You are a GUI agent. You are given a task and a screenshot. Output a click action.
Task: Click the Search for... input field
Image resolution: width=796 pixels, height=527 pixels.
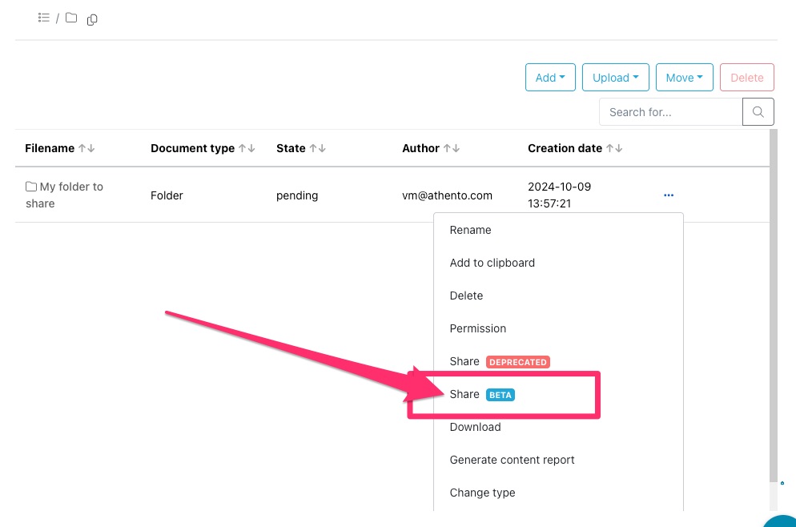click(670, 112)
